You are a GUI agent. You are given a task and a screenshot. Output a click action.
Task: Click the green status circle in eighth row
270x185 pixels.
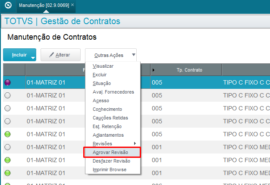(x=8, y=173)
